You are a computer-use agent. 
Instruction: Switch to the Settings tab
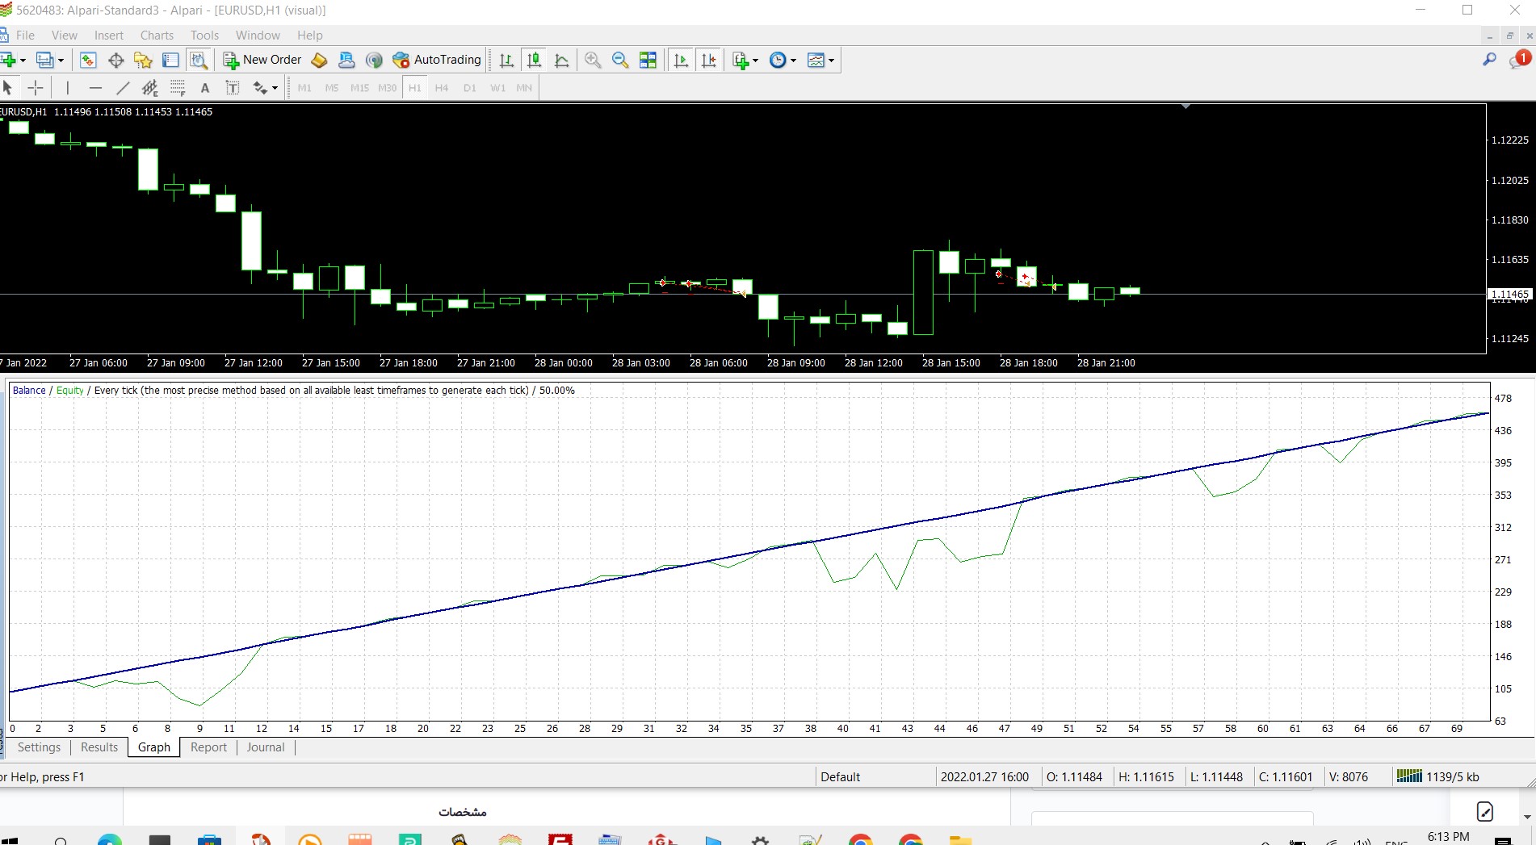pos(39,747)
